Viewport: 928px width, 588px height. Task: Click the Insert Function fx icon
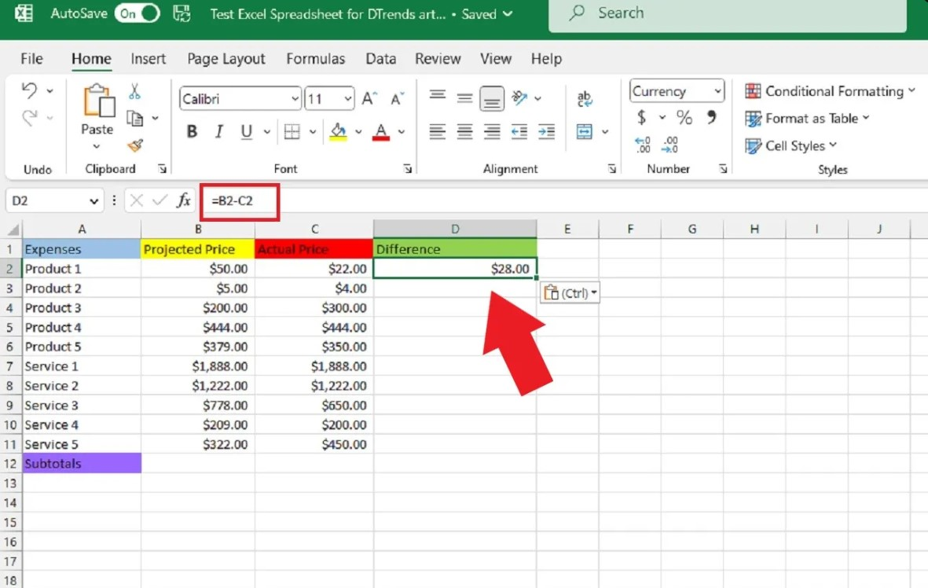pyautogui.click(x=184, y=200)
